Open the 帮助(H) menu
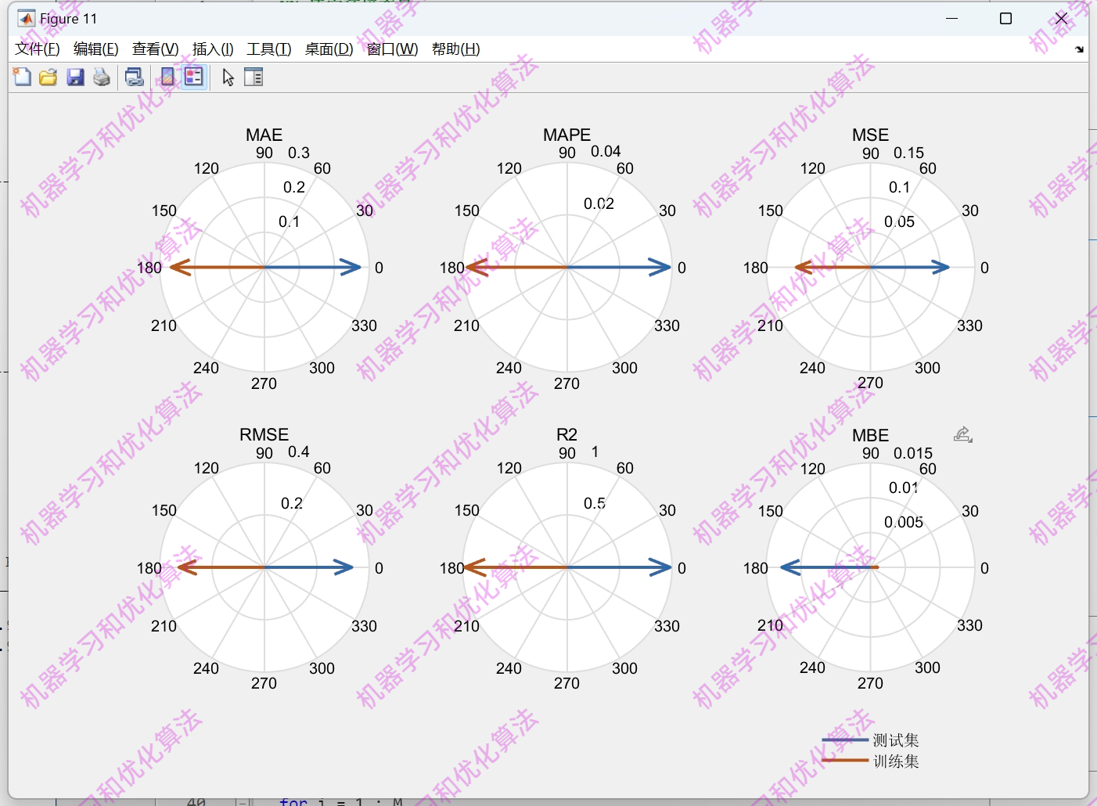1097x806 pixels. [456, 49]
